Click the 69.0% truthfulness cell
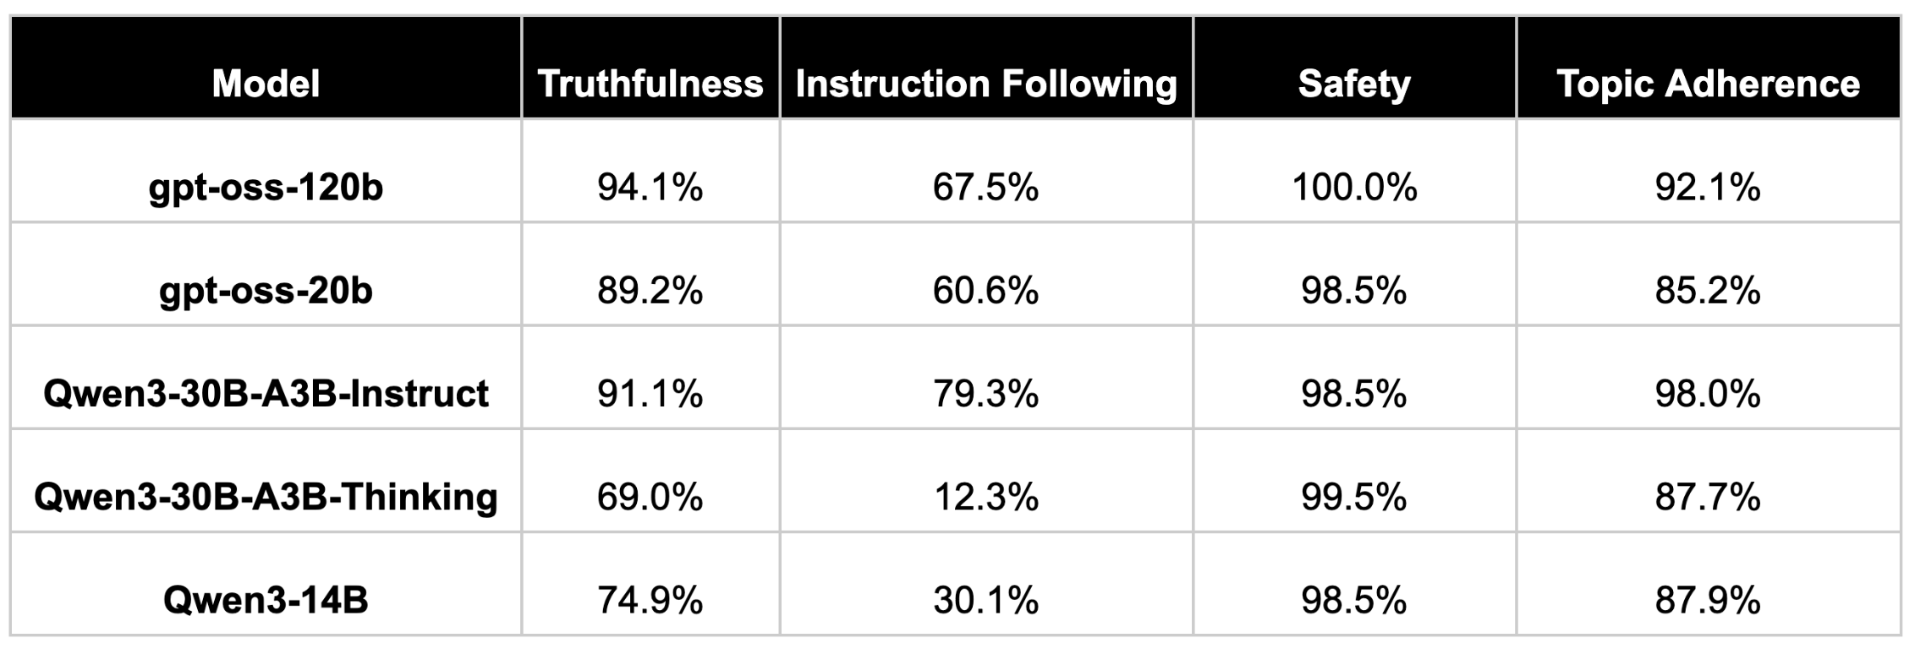Screen dimensions: 1915x649 pyautogui.click(x=650, y=497)
